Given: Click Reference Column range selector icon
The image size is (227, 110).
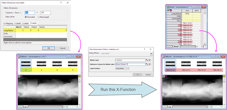Looking at the screenshot, I should 147,64.
